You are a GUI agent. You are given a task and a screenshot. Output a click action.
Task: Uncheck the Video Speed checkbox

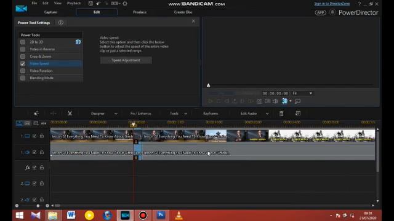coord(23,64)
